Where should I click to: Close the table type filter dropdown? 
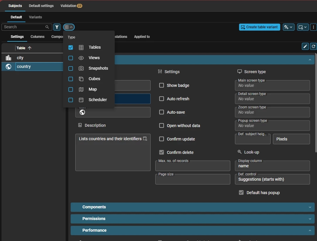tap(69, 27)
